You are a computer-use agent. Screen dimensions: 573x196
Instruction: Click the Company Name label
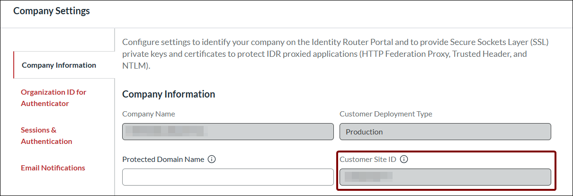149,114
